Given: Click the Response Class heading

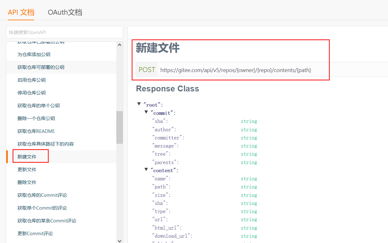Looking at the screenshot, I should 168,89.
